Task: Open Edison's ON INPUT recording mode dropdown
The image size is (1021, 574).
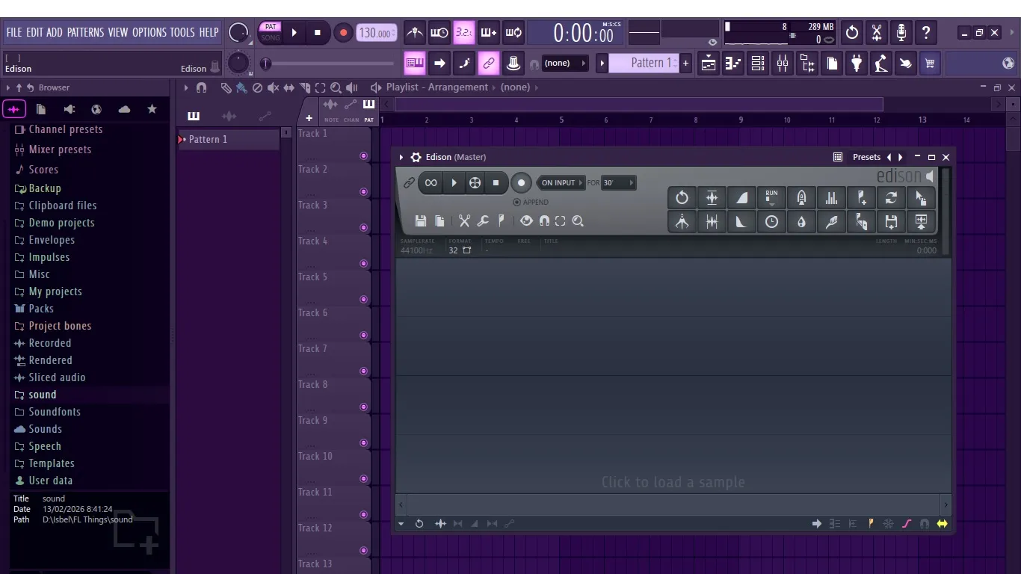Action: coord(561,182)
